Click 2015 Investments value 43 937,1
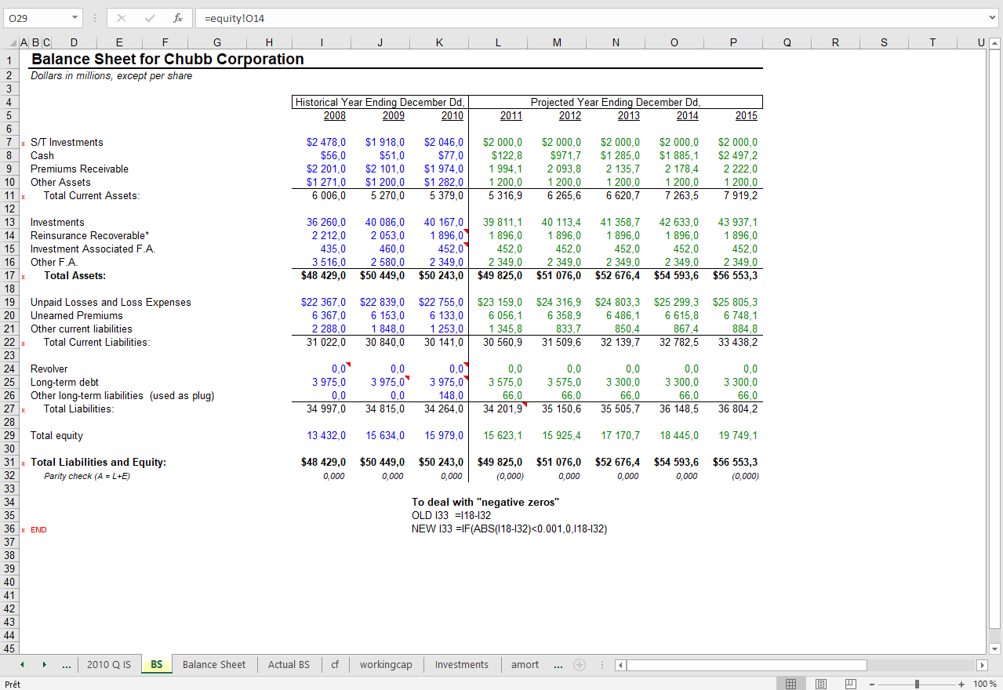Screen dimensions: 1003x690 737,222
